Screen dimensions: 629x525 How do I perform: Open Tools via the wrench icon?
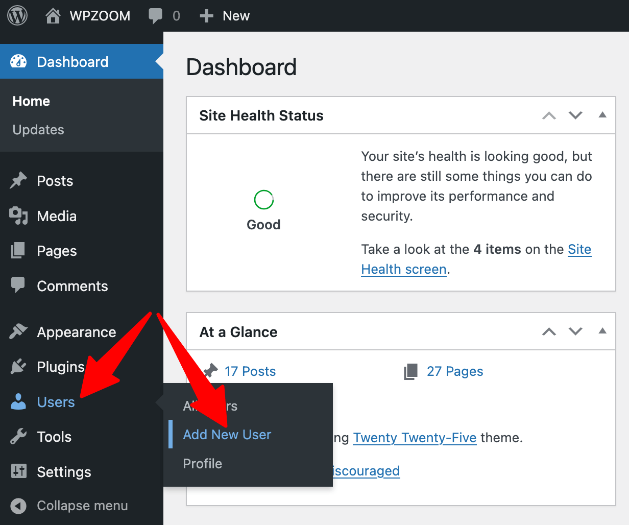(18, 437)
